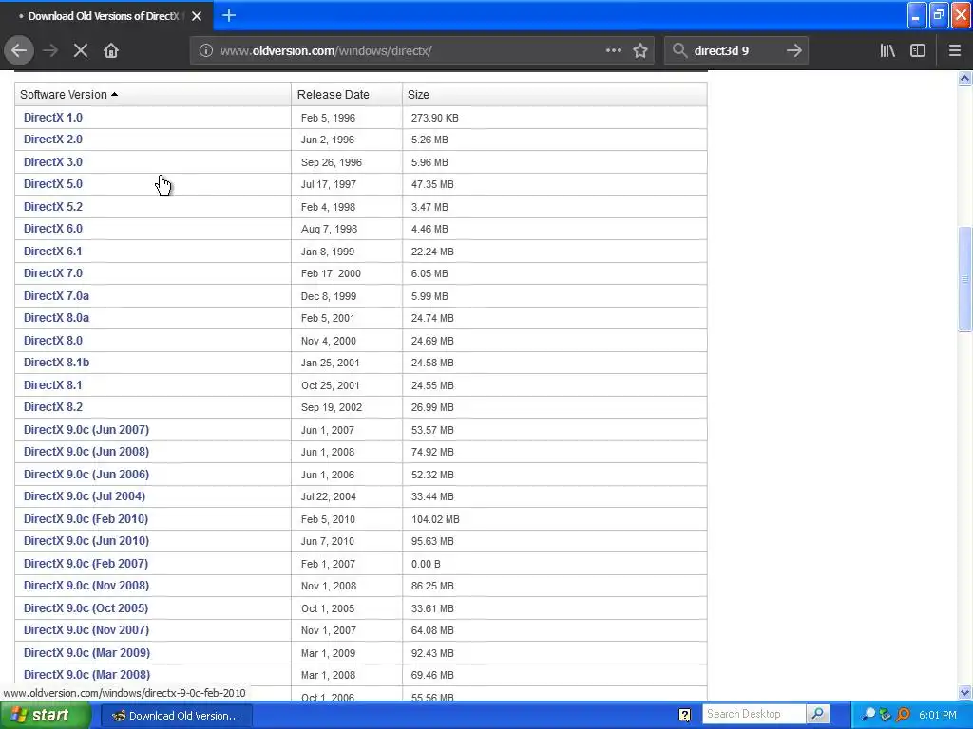
Task: Click page scrollbar up arrow
Action: point(964,78)
